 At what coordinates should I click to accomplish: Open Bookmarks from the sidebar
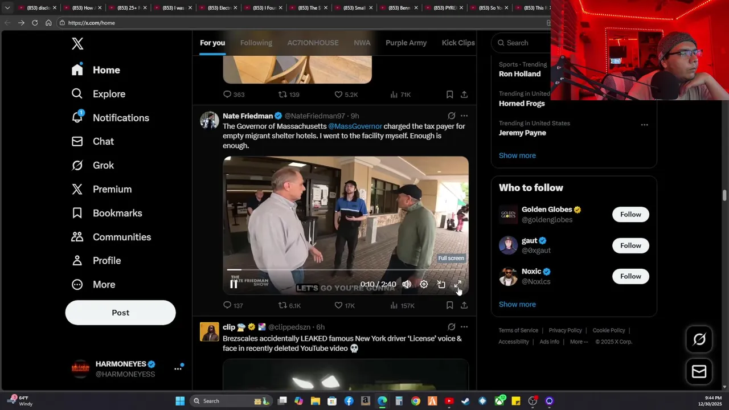click(x=107, y=213)
